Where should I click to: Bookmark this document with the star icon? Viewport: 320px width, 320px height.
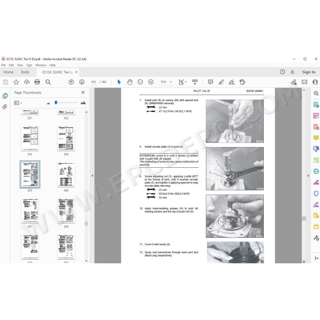click(16, 82)
